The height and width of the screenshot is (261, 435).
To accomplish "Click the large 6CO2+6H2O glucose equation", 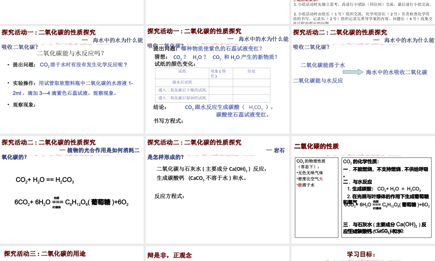I will coord(72,202).
